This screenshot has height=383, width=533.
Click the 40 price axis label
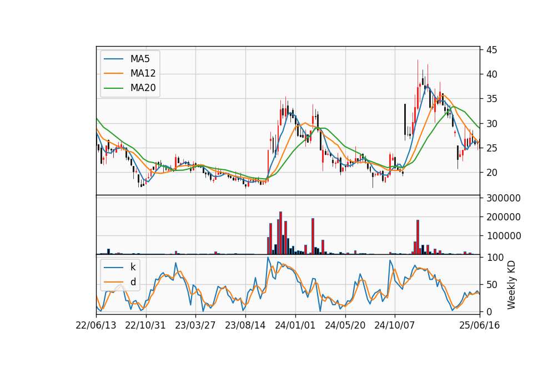pos(491,74)
